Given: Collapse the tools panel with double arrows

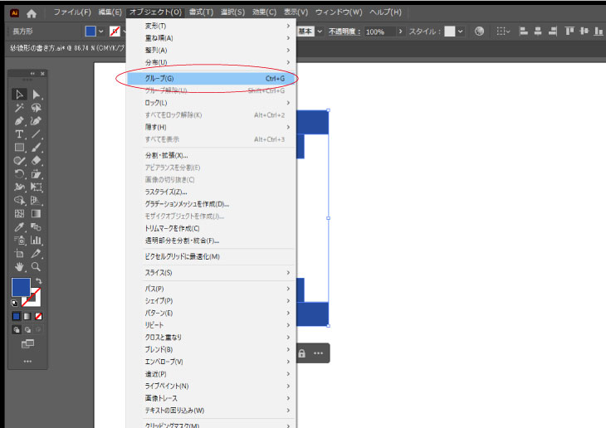Looking at the screenshot, I should [x=32, y=73].
